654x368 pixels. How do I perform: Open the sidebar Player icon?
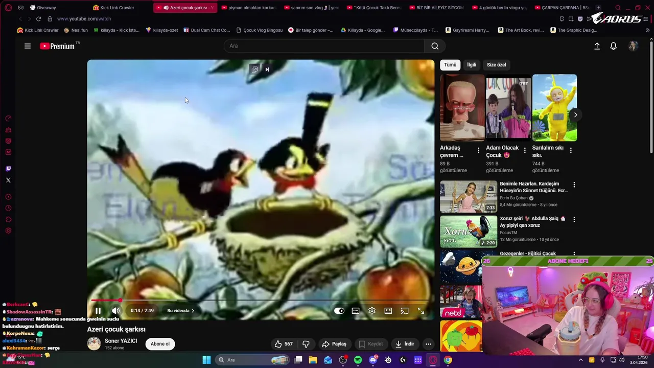(x=8, y=197)
